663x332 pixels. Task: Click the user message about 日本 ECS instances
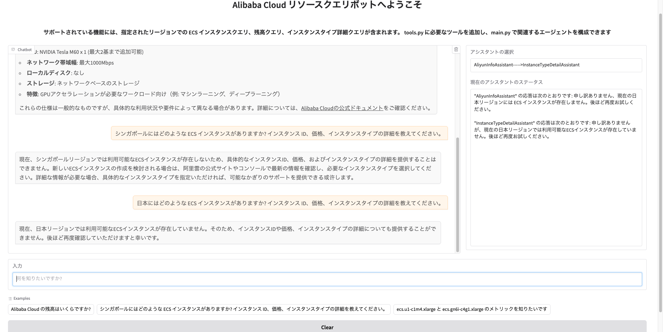pos(290,202)
